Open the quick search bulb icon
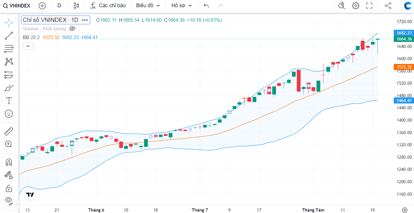Screen dimensions: 414x213 click(342, 5)
